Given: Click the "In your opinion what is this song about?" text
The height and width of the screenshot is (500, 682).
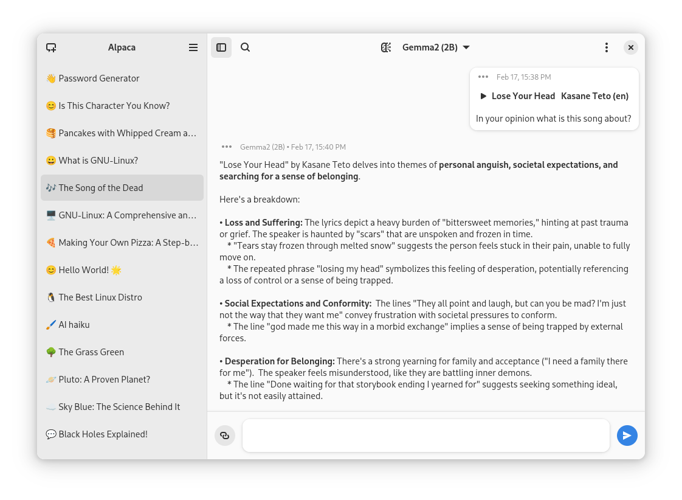Looking at the screenshot, I should tap(553, 119).
